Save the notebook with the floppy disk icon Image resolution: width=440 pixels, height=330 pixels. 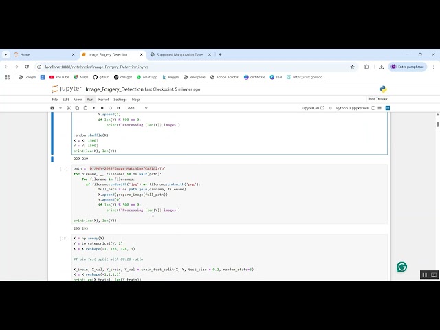[x=52, y=108]
